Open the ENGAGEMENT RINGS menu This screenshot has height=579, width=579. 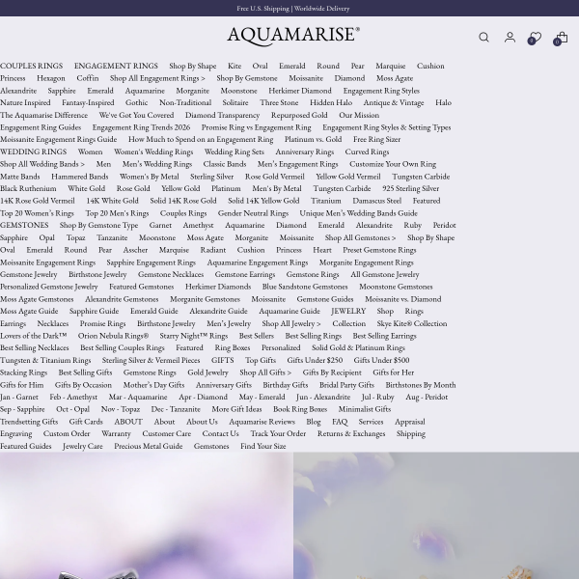(116, 66)
